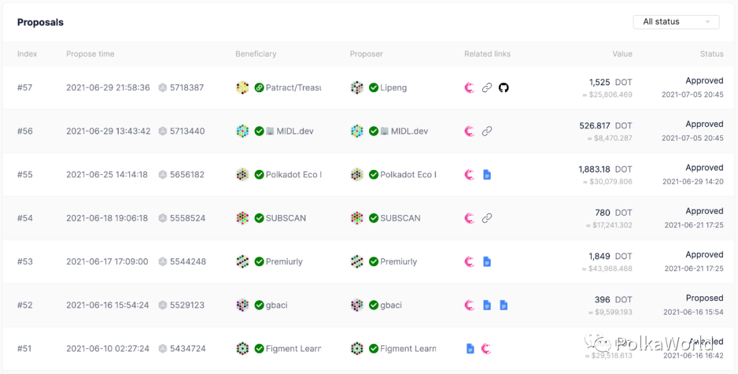This screenshot has width=738, height=374.
Task: Open the Lipeng proposer account
Action: pos(394,88)
